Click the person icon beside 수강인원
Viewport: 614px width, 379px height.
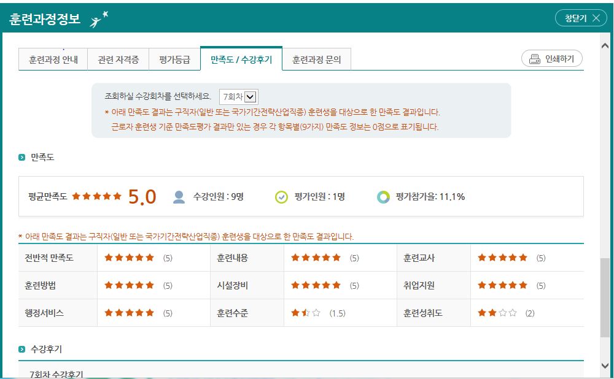click(x=179, y=197)
